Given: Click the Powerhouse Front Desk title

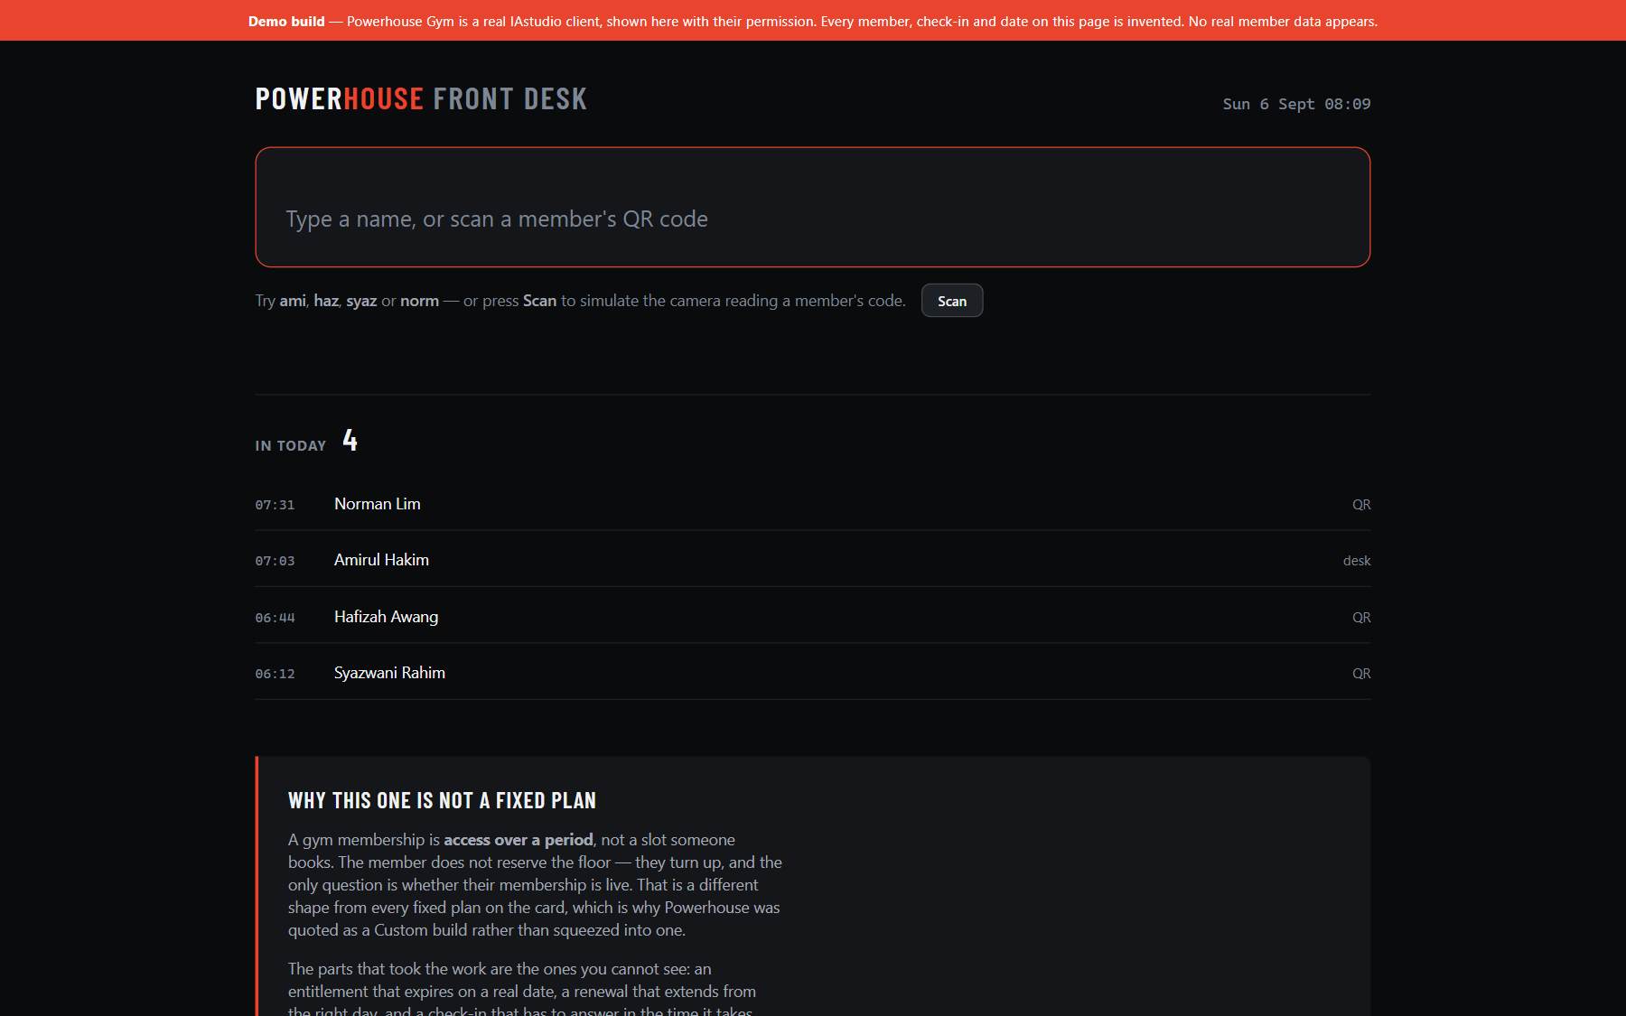Looking at the screenshot, I should (x=421, y=98).
